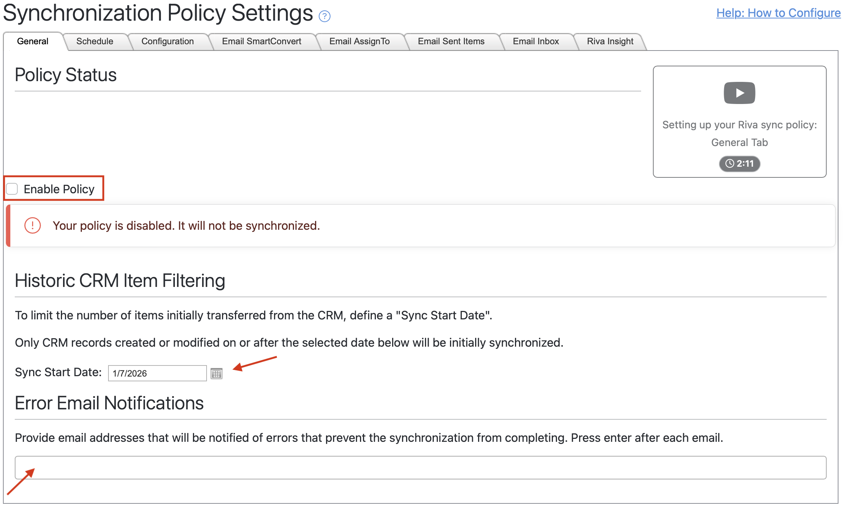
Task: Click the Policy Status heading
Action: pos(66,75)
